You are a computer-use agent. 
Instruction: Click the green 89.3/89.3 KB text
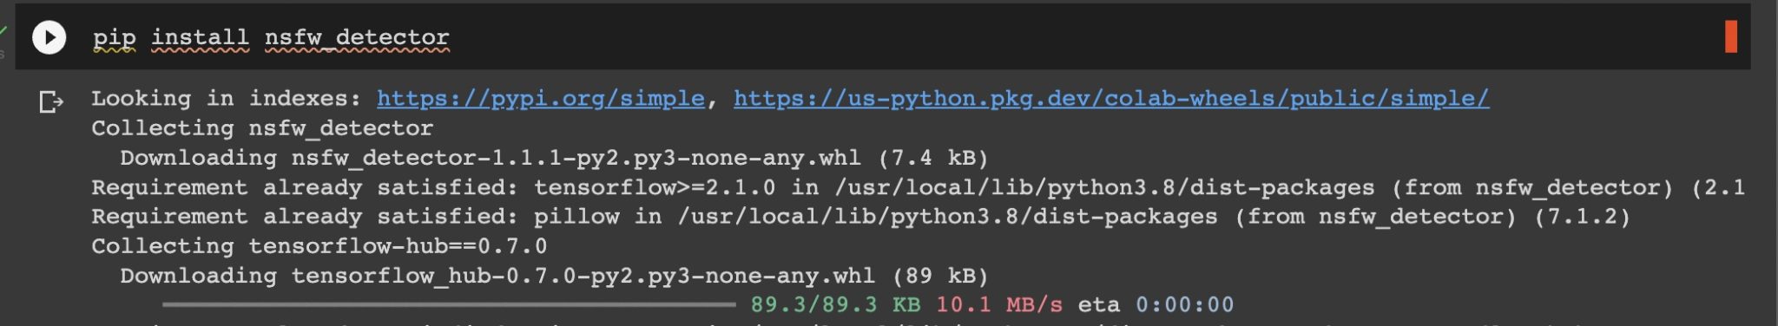click(835, 304)
